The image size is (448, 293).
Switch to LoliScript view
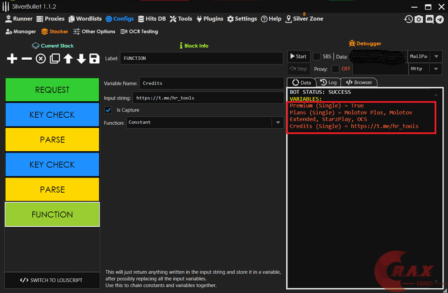[x=52, y=280]
